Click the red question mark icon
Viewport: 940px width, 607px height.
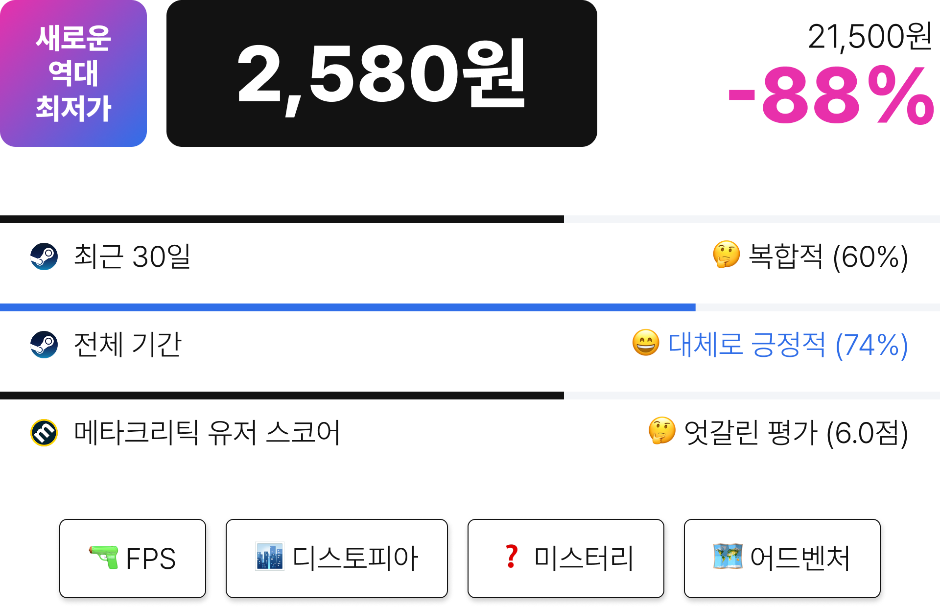coord(512,557)
